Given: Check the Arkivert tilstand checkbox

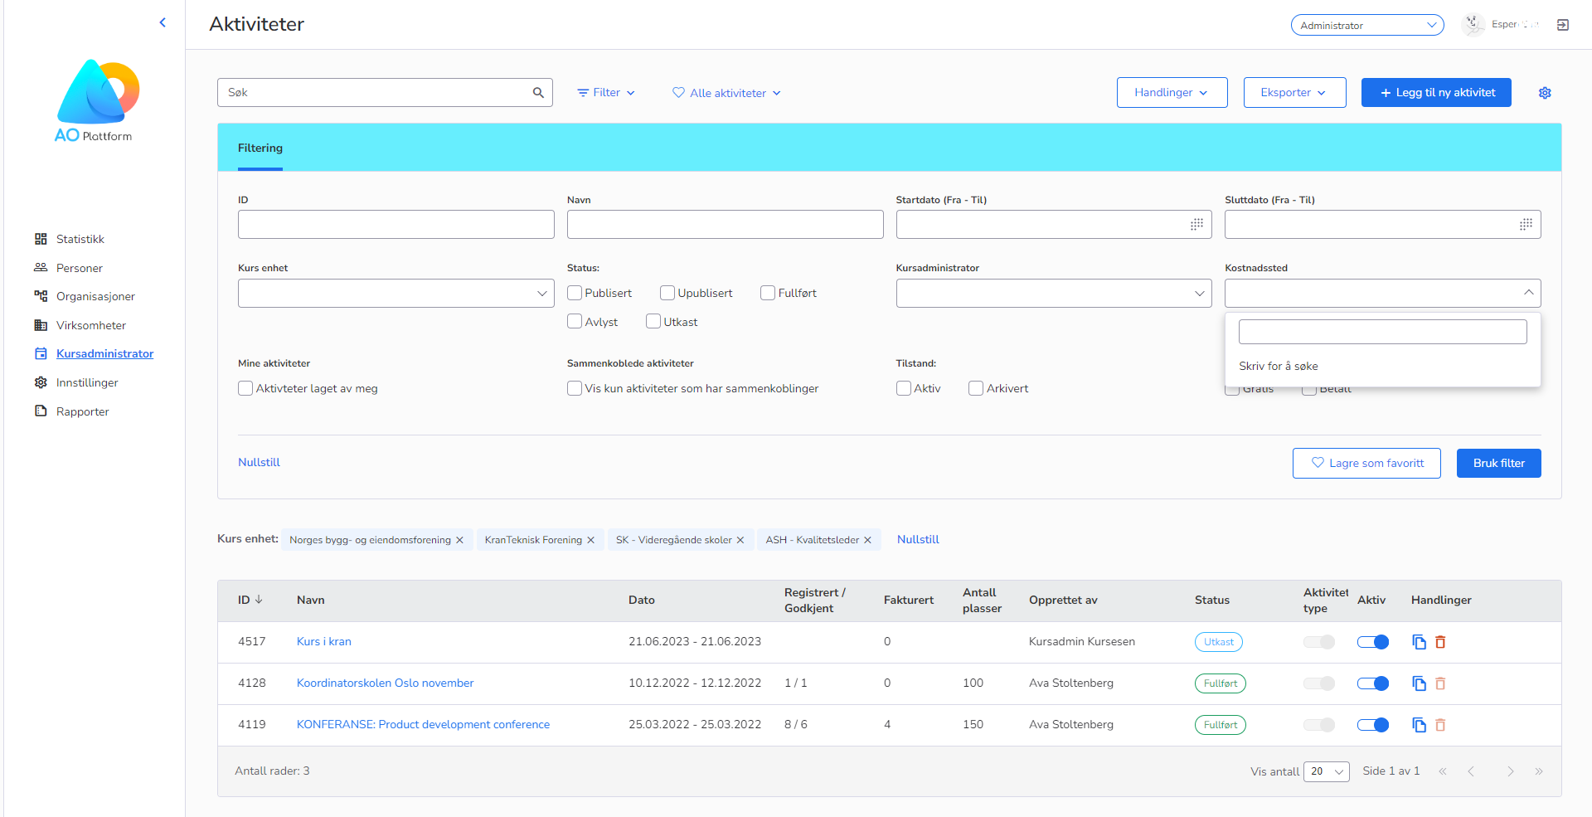Looking at the screenshot, I should tap(976, 388).
